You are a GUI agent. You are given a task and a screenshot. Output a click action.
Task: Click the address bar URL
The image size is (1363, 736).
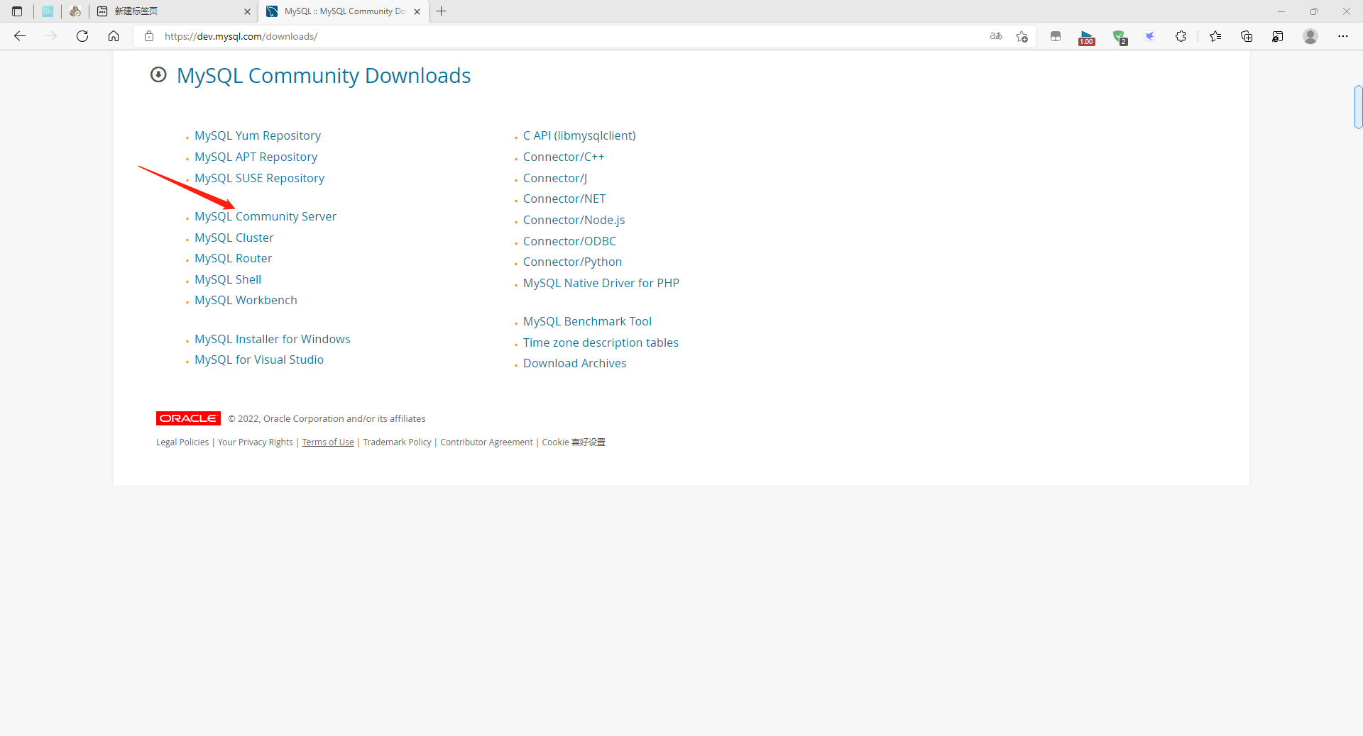click(241, 36)
